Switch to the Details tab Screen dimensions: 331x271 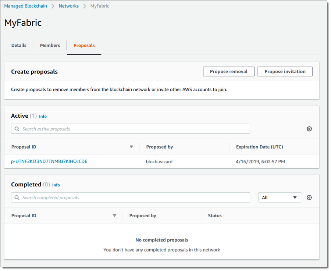coord(19,46)
